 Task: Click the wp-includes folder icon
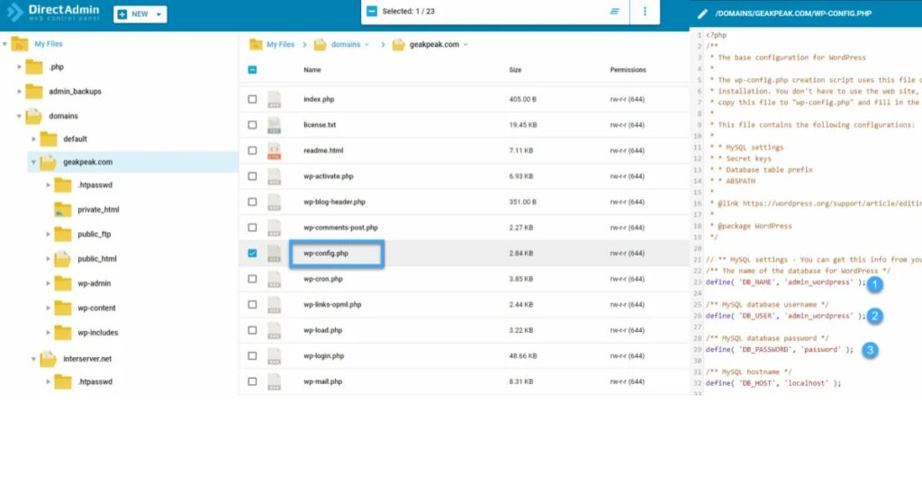tap(63, 333)
